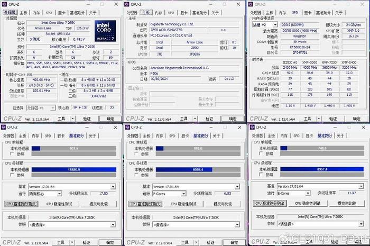Run CPU稳定性测试 in the P-Cores window
This screenshot has width=370, height=246.
tap(183, 204)
